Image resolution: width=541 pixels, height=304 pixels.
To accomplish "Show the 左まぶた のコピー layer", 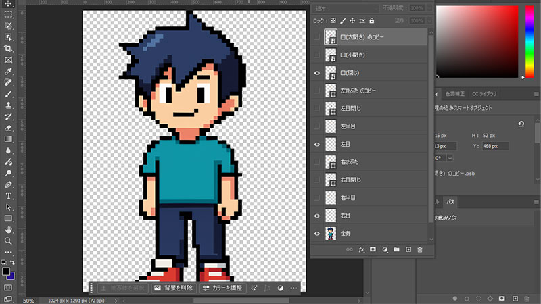I will (x=316, y=91).
